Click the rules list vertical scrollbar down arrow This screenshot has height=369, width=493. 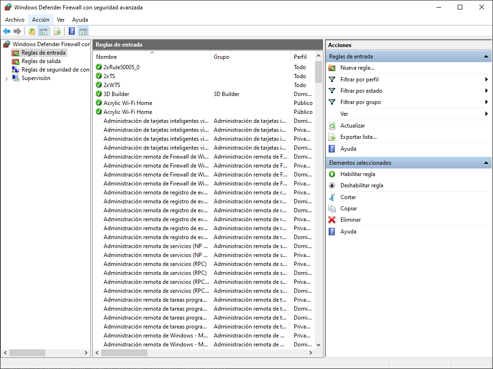click(x=318, y=345)
